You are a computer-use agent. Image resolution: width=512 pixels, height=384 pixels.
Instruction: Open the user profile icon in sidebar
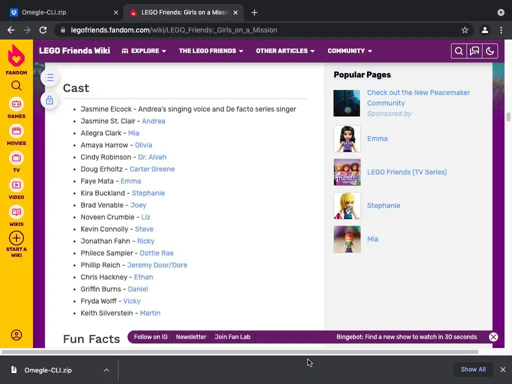pos(16,335)
